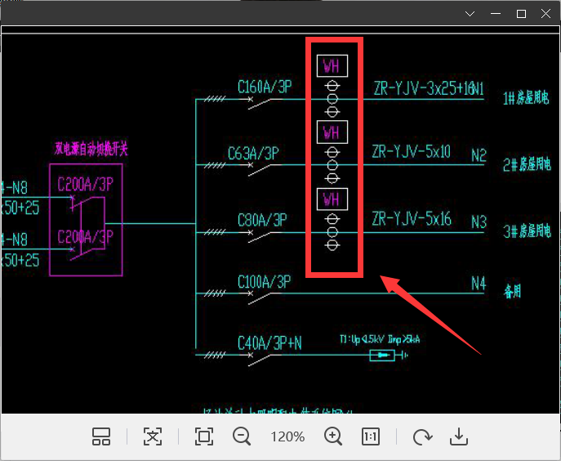
Task: Click the ZR-YJV-3x25+16 cable label
Action: coord(424,88)
